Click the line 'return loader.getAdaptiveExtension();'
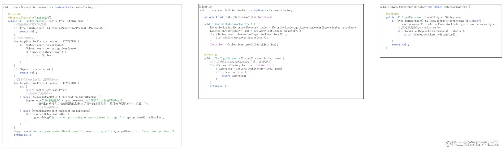 pyautogui.click(x=430, y=35)
